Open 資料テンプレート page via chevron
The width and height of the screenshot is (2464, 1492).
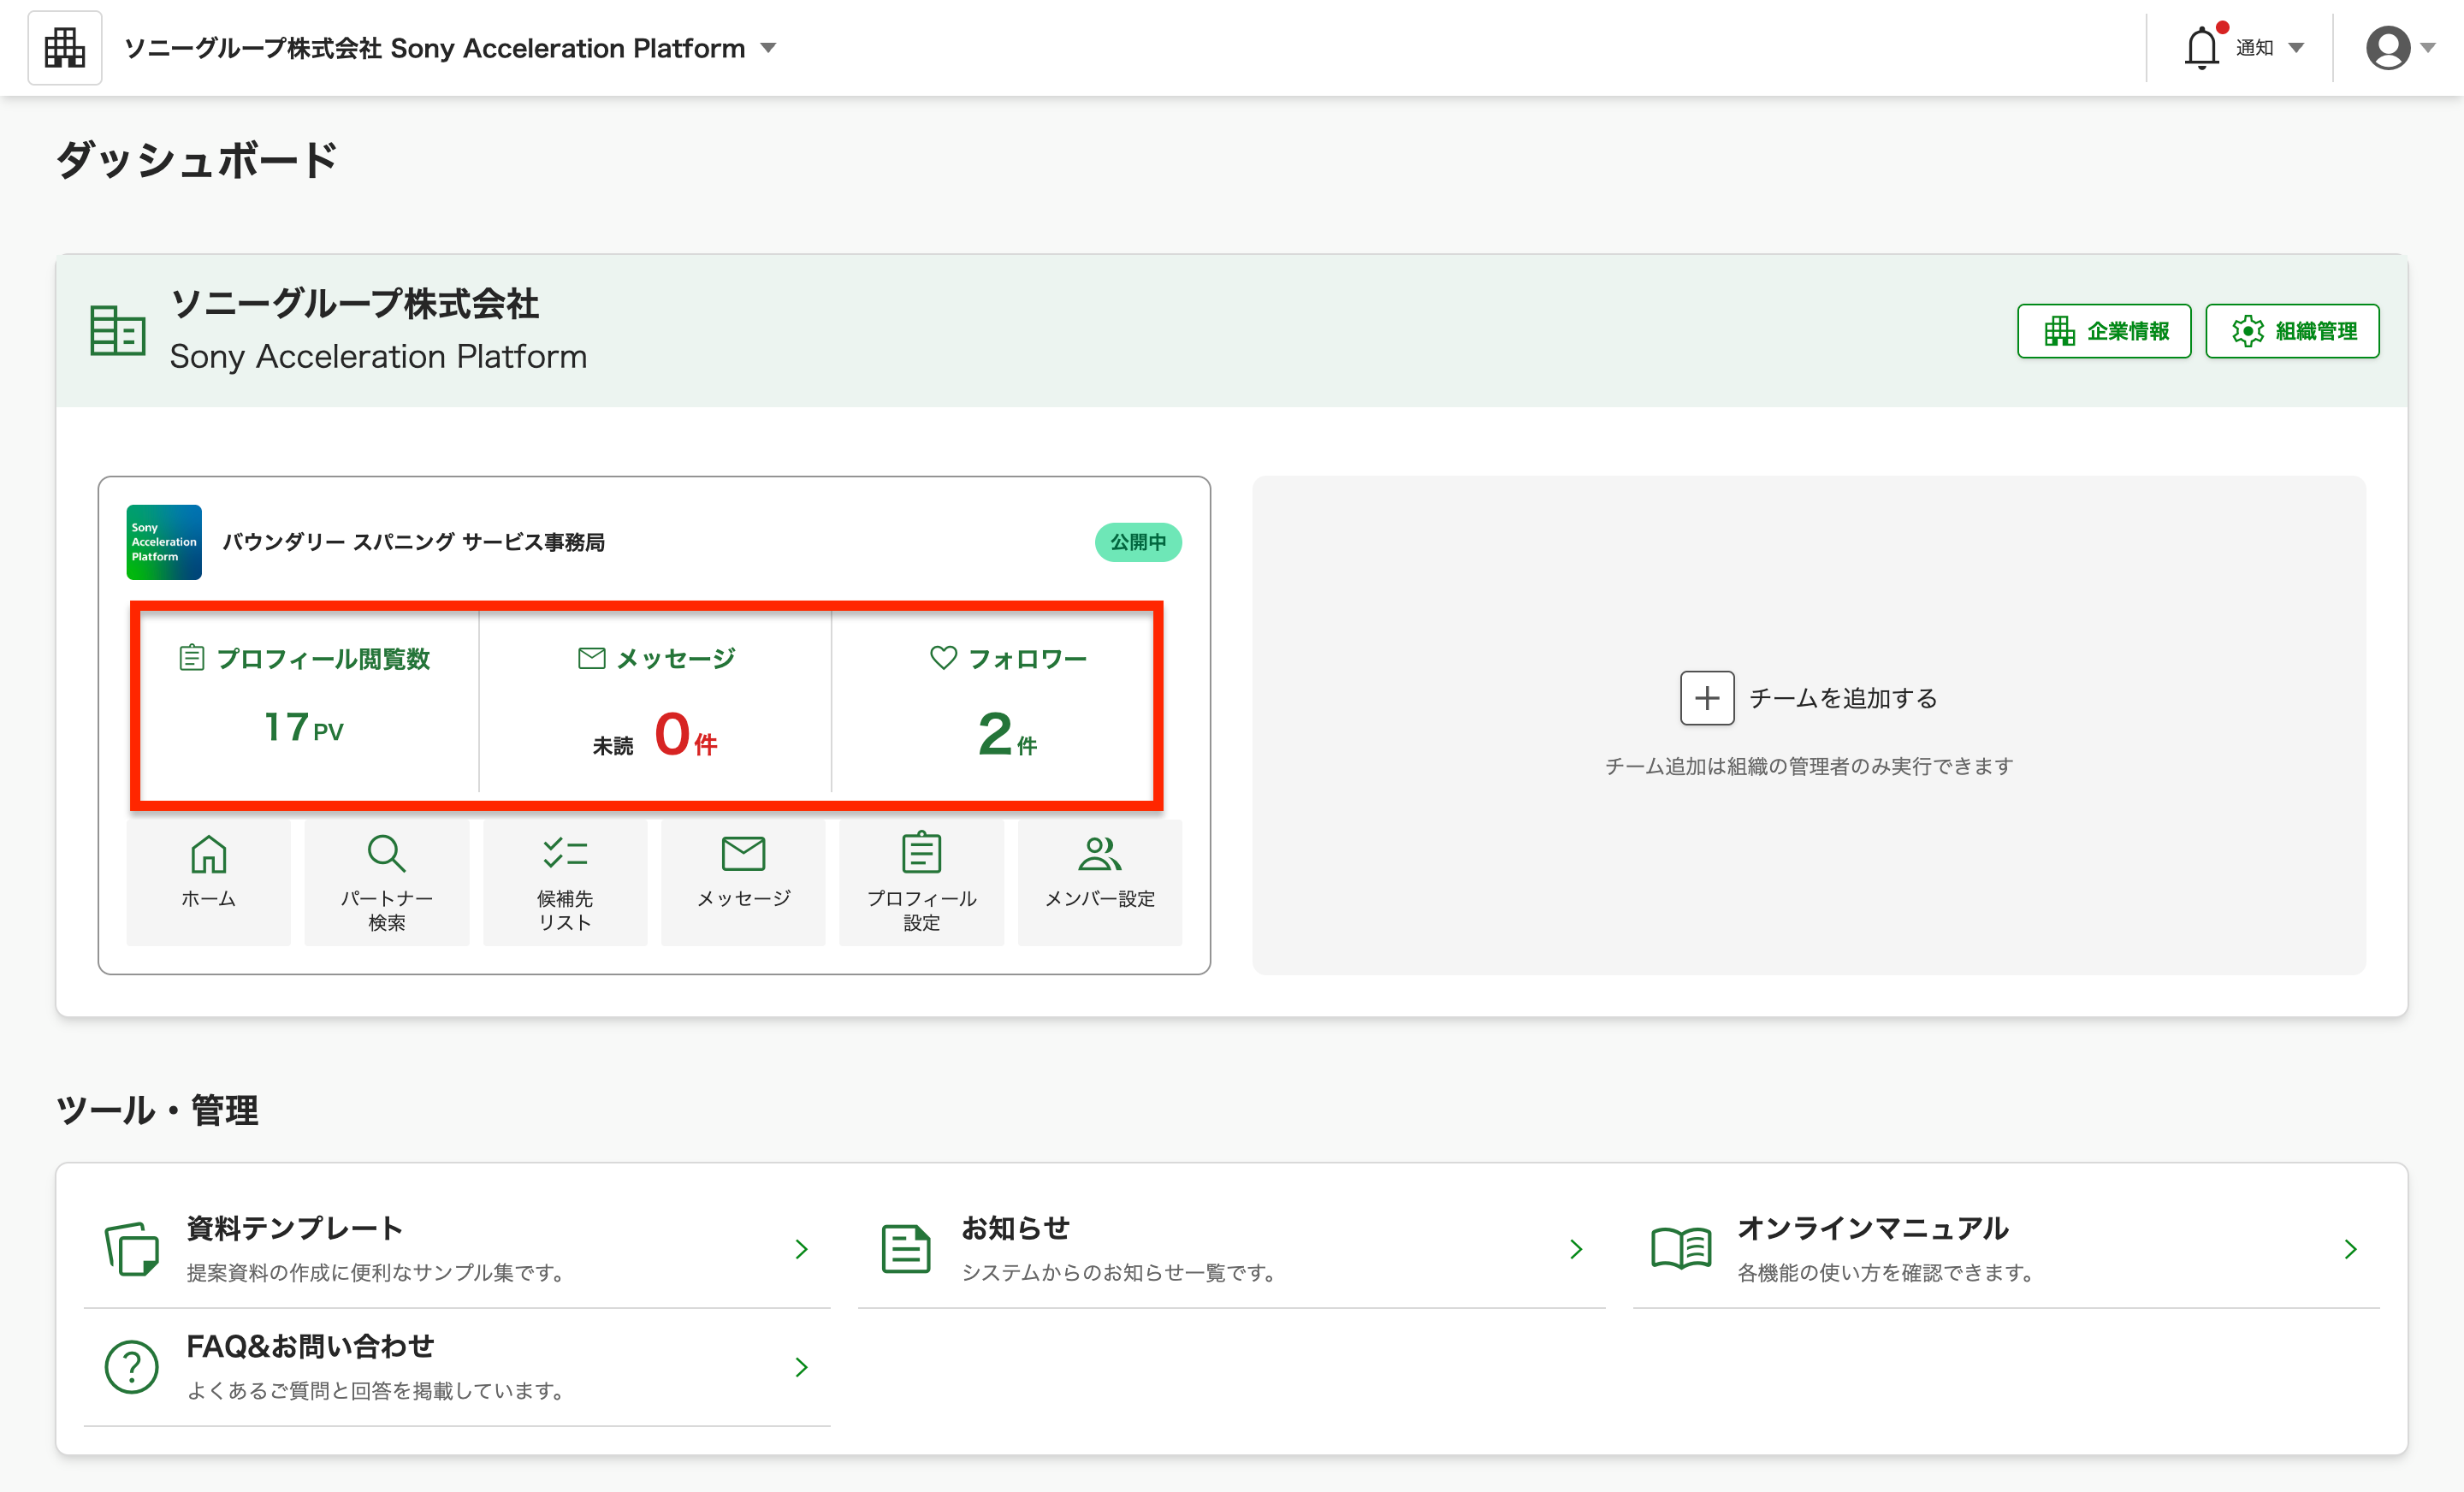point(801,1248)
